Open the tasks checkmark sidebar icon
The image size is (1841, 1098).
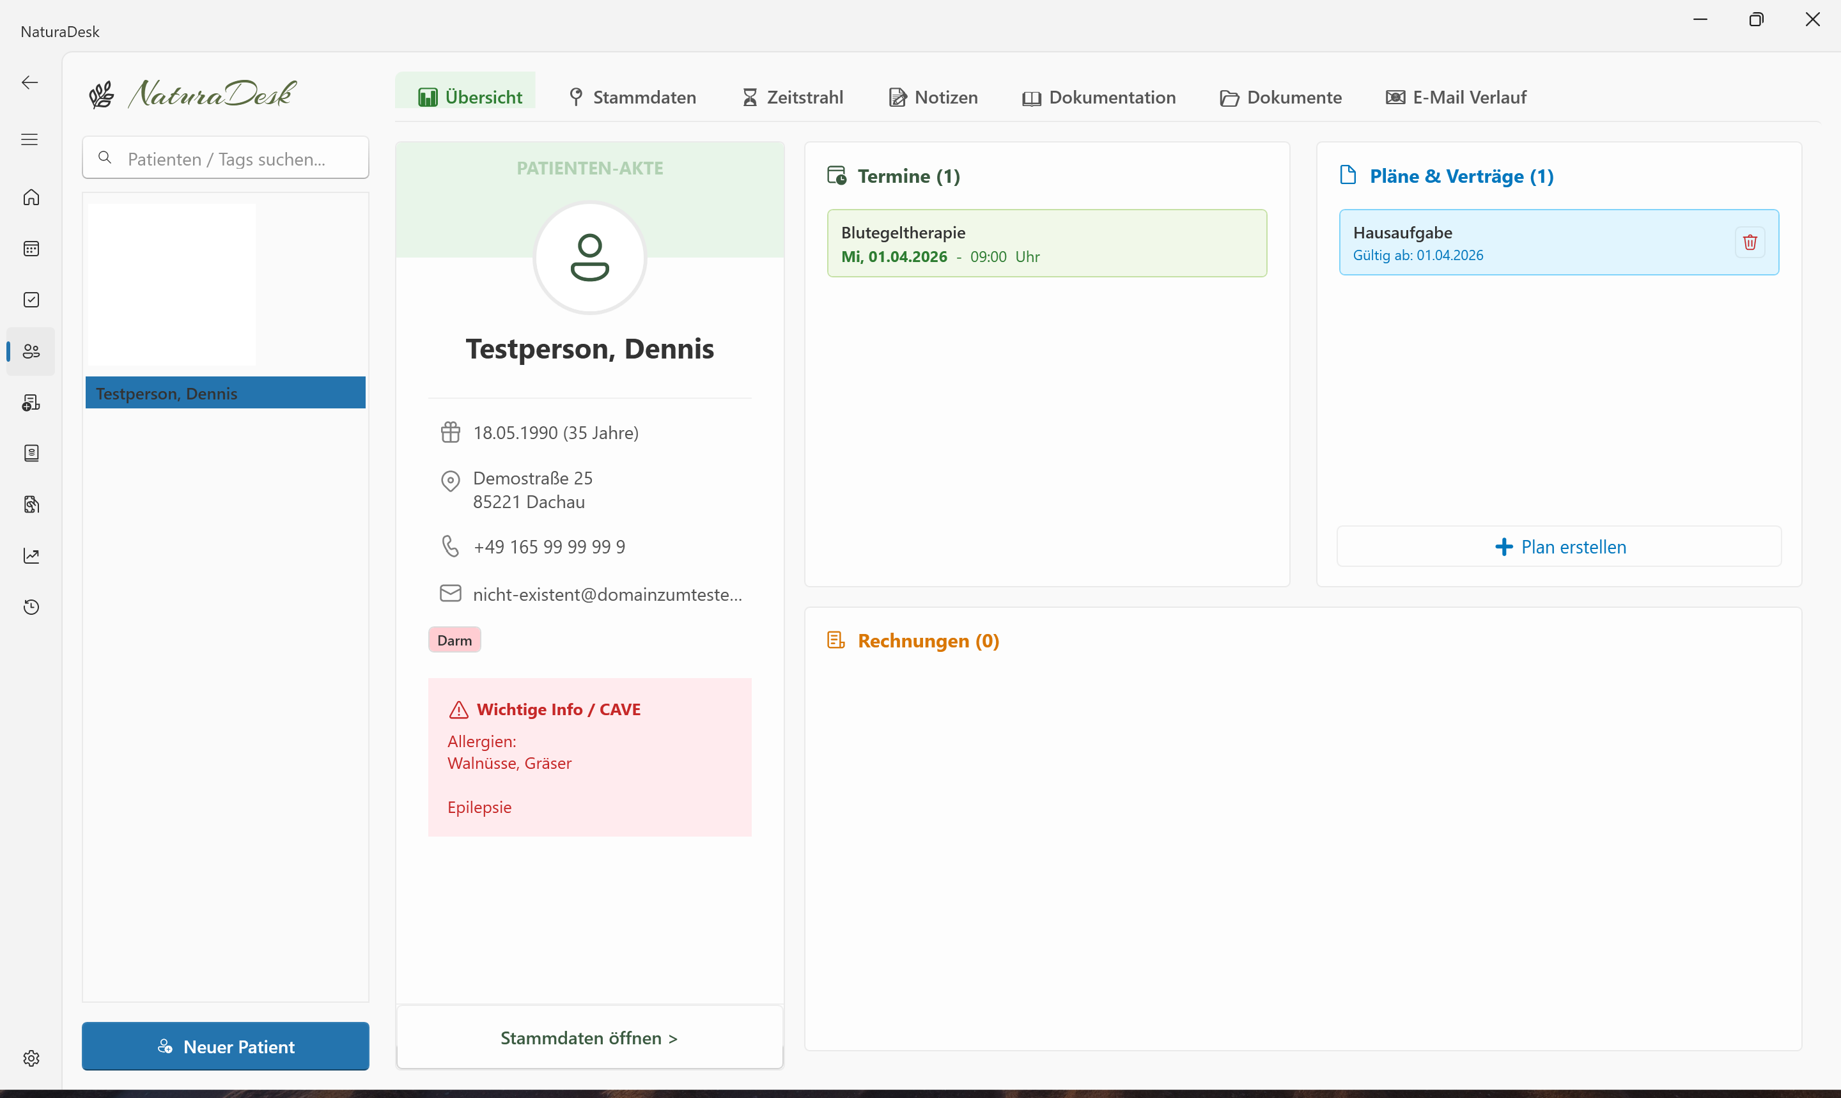(31, 300)
